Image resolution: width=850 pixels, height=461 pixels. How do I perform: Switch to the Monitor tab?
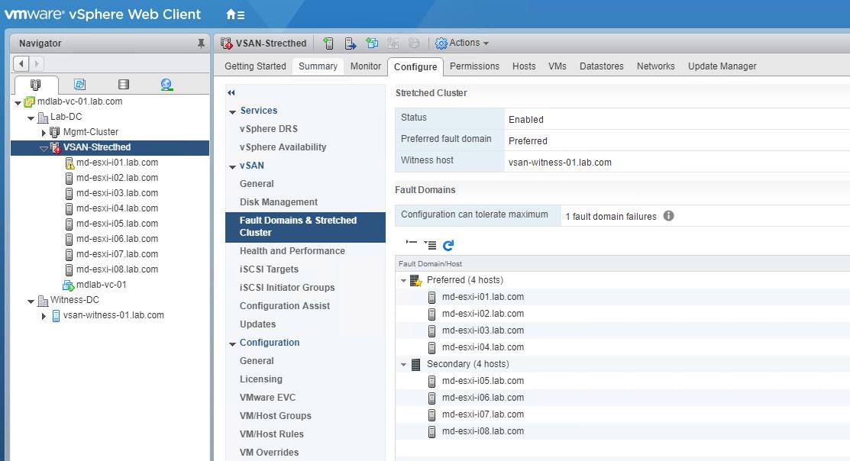[x=366, y=66]
